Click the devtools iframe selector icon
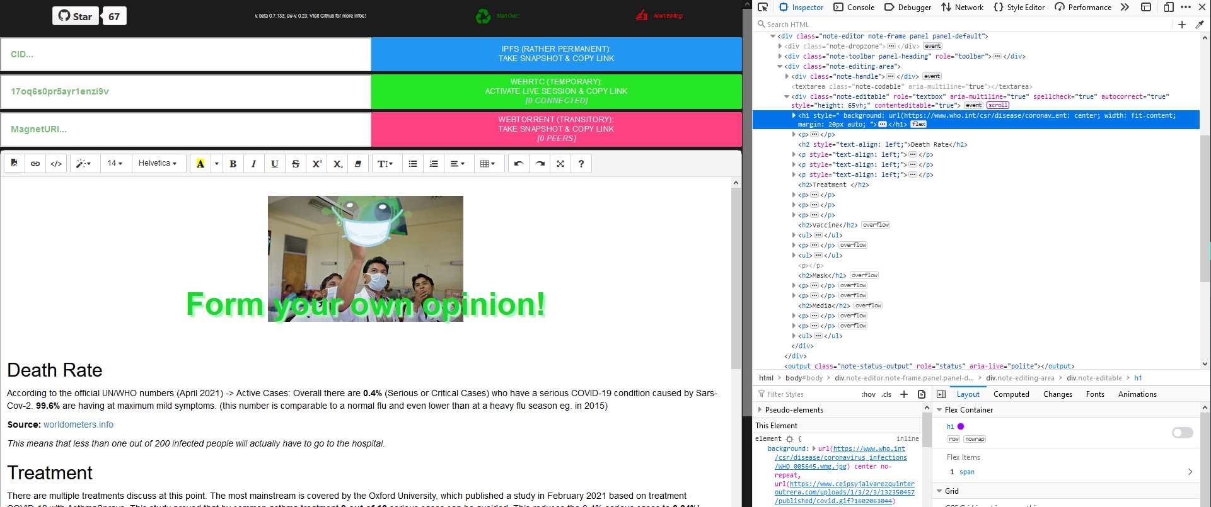The image size is (1211, 507). (x=1147, y=8)
